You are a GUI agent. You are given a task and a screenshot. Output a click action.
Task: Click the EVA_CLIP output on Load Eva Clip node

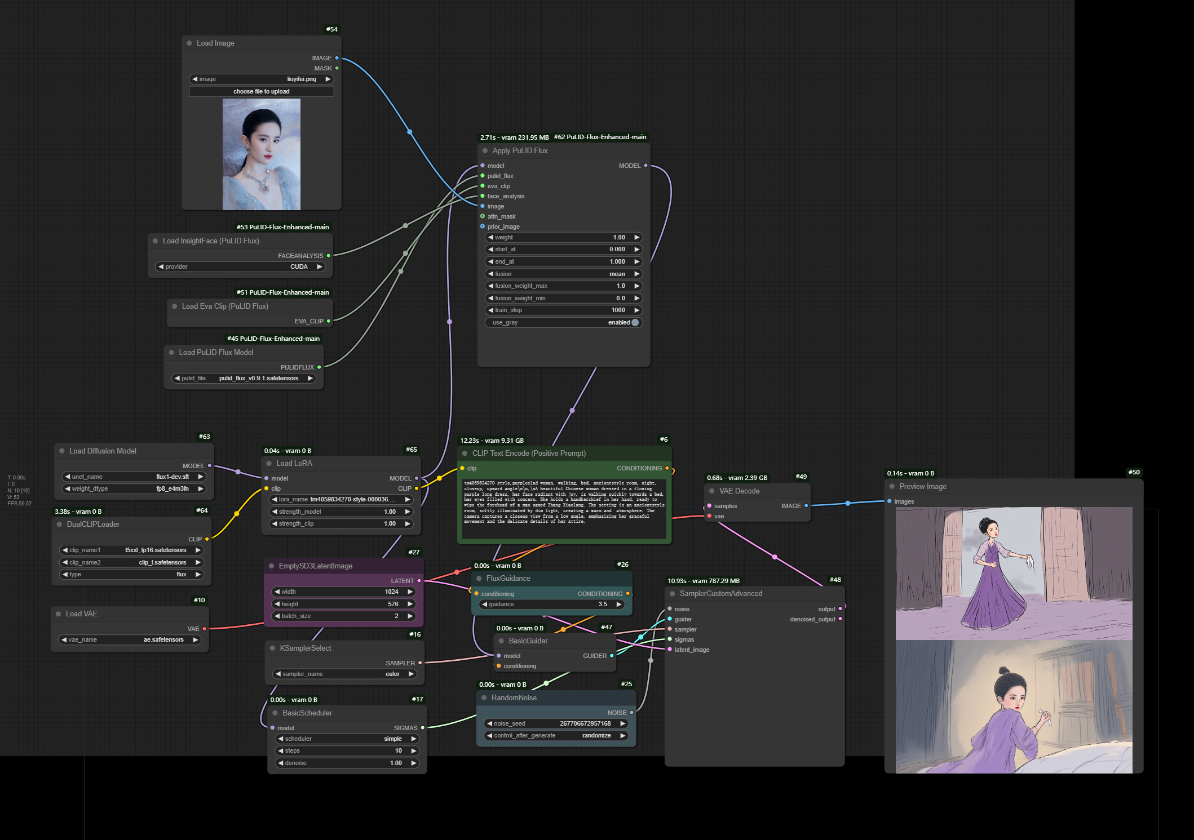329,321
